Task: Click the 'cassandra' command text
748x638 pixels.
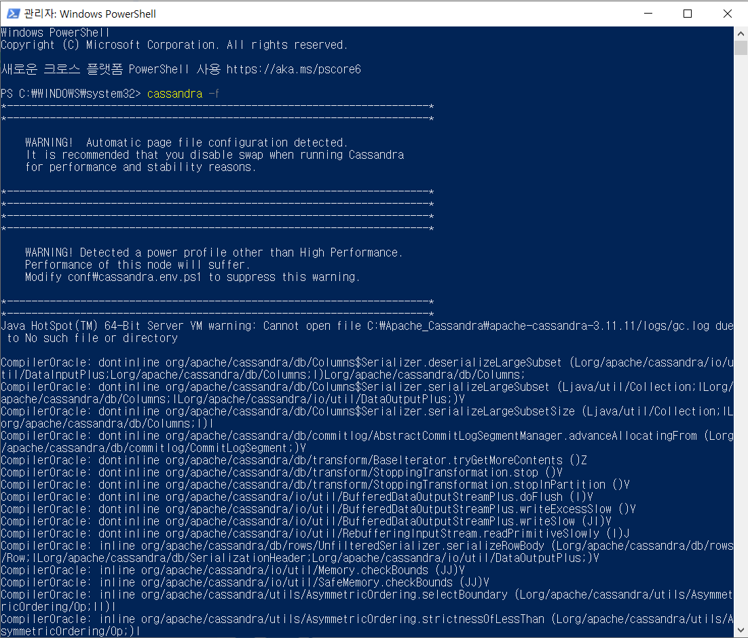Action: (x=174, y=94)
